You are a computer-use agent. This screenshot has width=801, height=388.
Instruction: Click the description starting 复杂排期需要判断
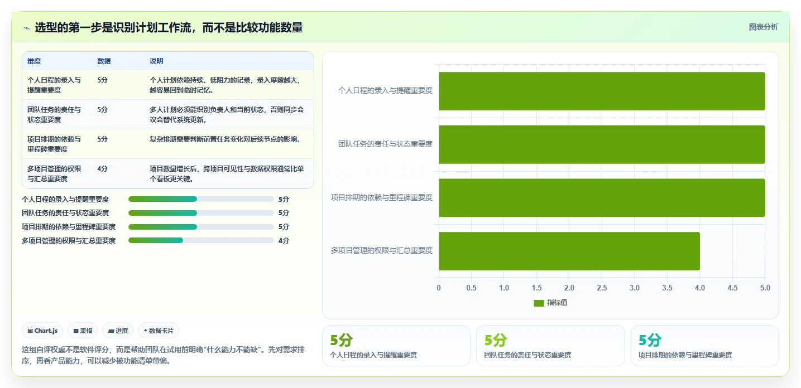click(x=226, y=139)
